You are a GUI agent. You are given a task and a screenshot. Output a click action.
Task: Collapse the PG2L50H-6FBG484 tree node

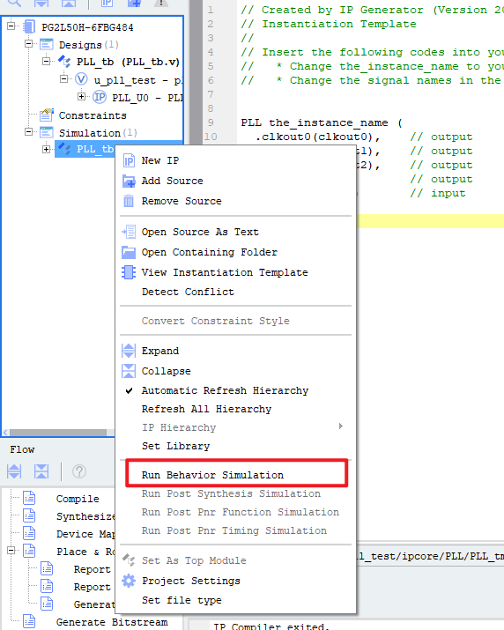[x=11, y=26]
